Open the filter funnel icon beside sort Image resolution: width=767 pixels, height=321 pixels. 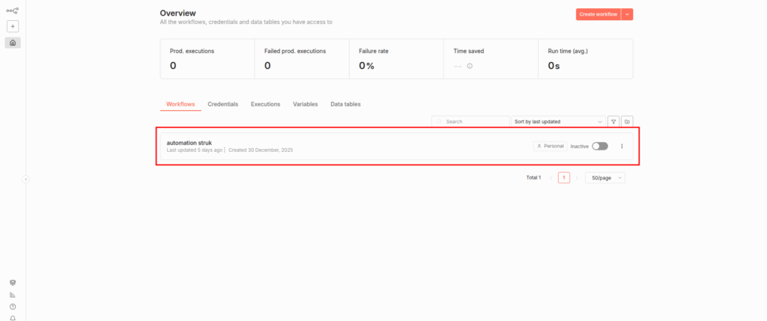point(613,121)
